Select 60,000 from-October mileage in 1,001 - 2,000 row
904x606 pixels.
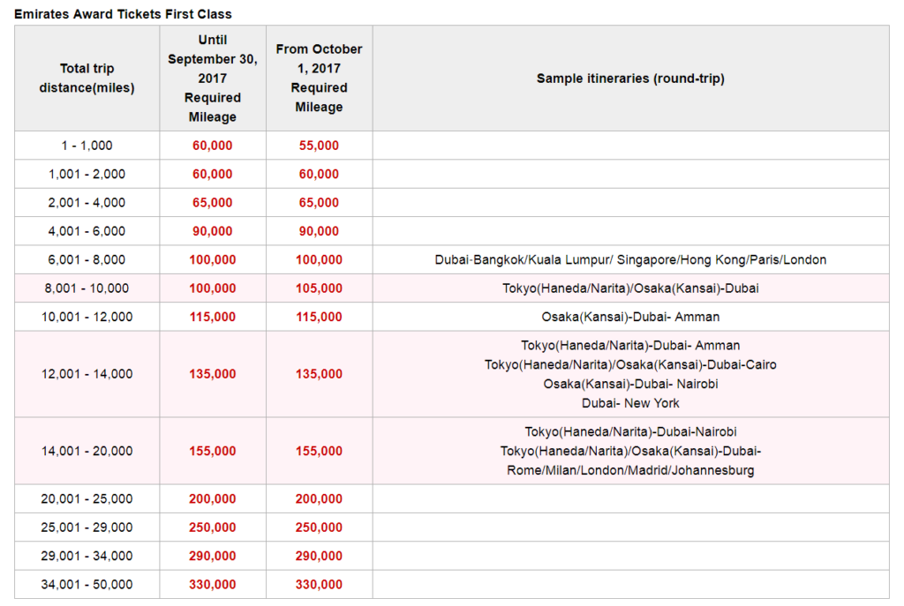pyautogui.click(x=319, y=174)
